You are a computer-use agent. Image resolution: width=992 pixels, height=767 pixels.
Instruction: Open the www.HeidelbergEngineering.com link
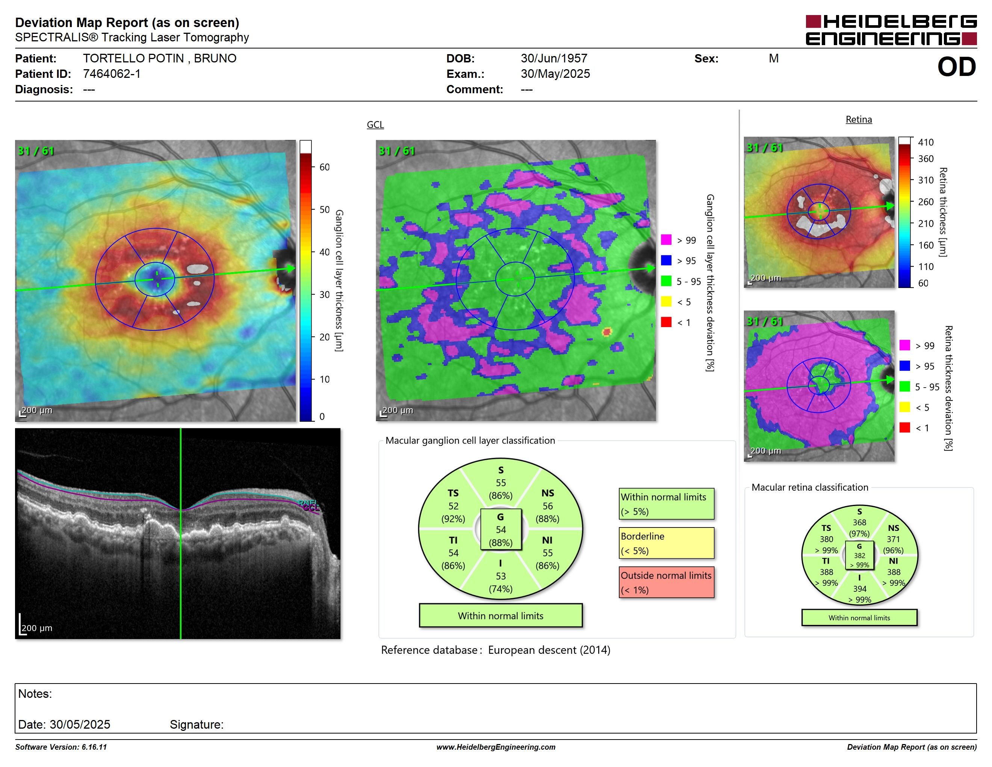pos(496,747)
